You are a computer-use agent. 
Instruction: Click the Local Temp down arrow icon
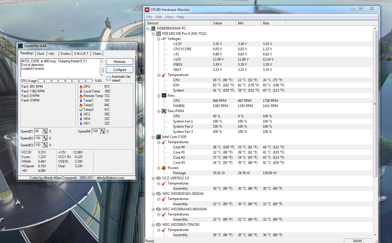coord(81,91)
